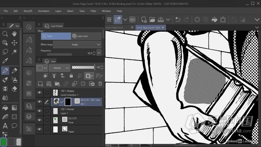Screen dimensions: 261x147
Task: Select the Hand move tool
Action: point(14,34)
